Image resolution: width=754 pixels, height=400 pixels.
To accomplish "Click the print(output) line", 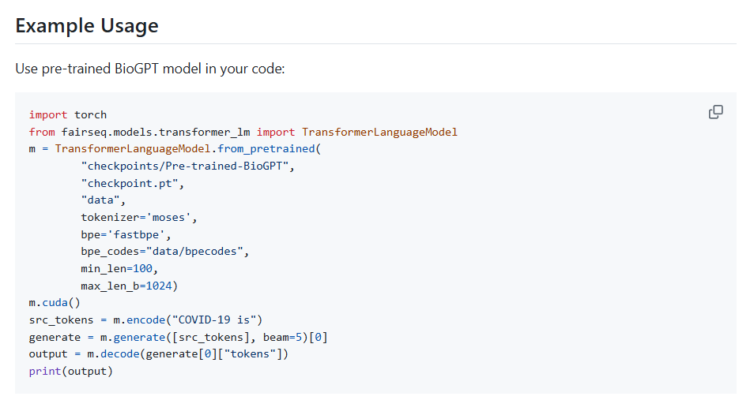I will 71,371.
